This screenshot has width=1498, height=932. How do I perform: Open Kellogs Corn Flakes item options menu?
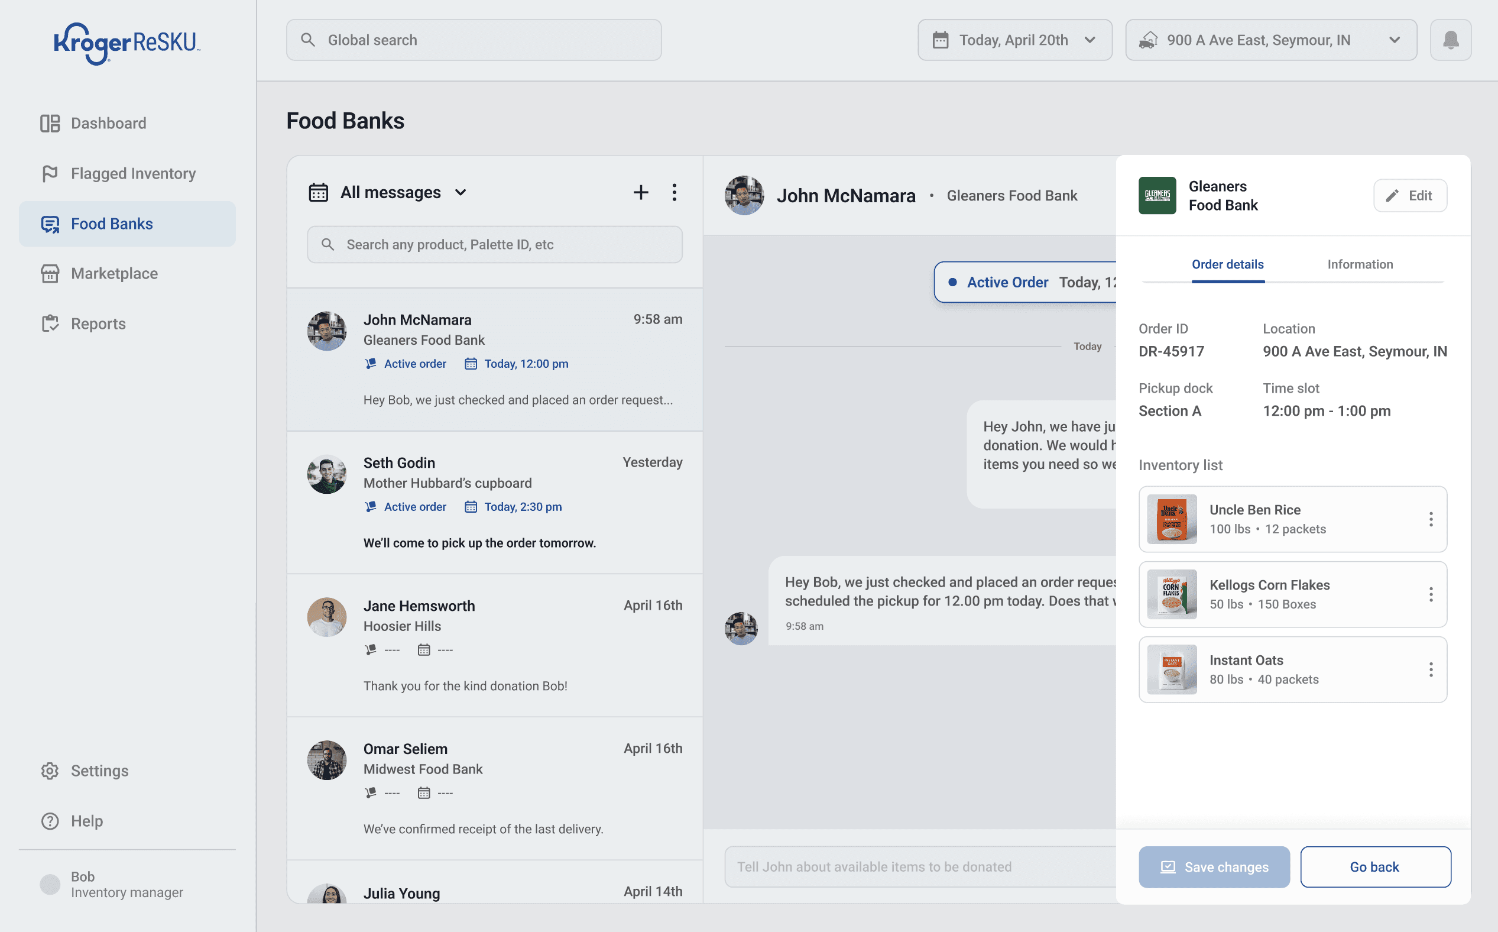[x=1430, y=594]
